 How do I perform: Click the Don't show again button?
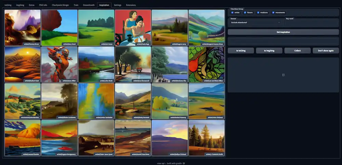point(326,51)
